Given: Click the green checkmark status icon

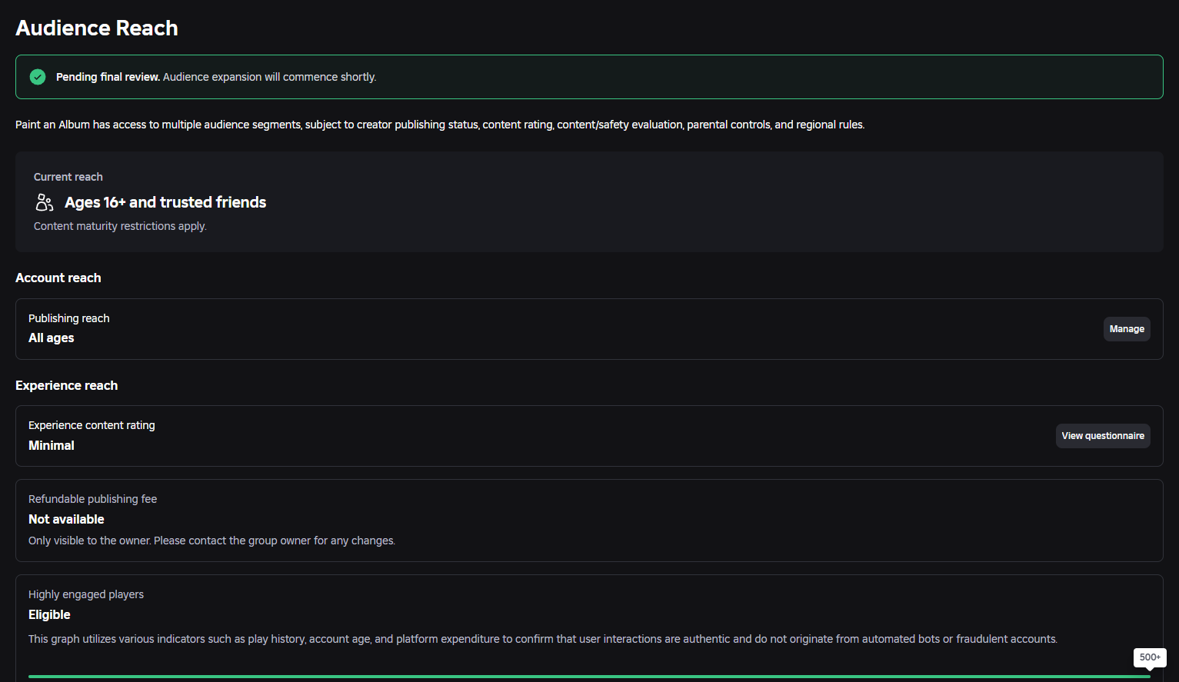Looking at the screenshot, I should coord(38,77).
